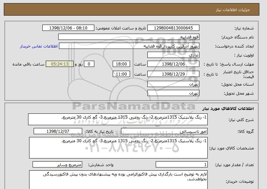Click the روز و label

click(79, 64)
